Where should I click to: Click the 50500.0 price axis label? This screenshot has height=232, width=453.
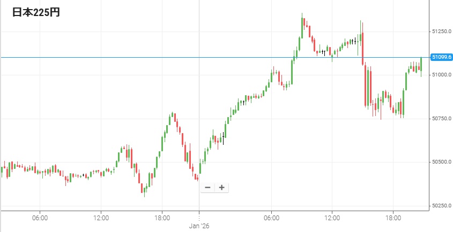442,162
